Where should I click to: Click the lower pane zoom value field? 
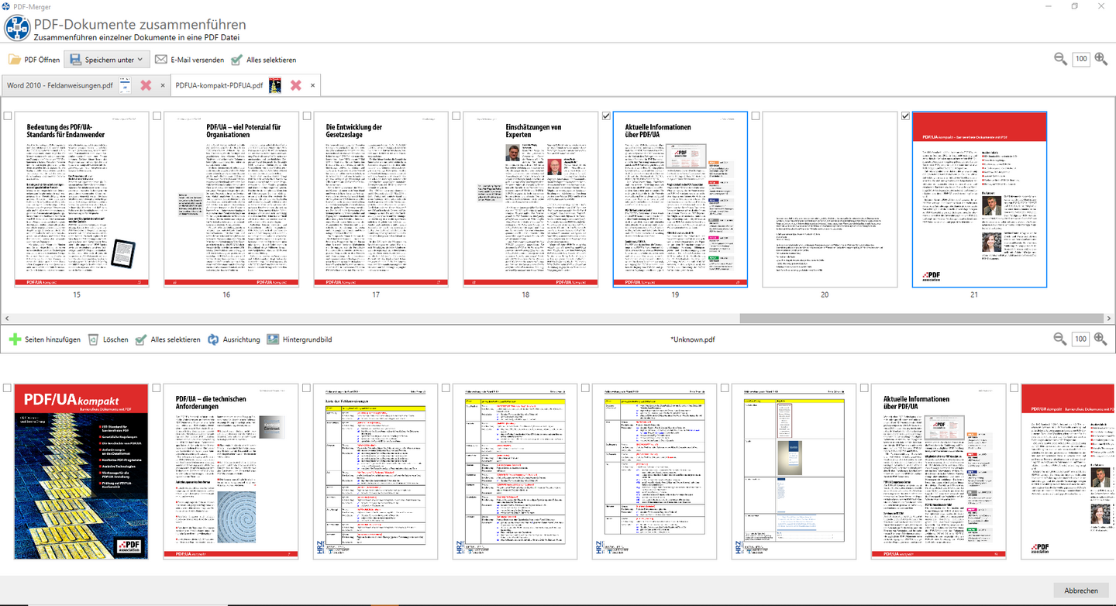[1080, 339]
